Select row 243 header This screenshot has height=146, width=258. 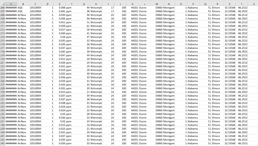pyautogui.click(x=3, y=143)
